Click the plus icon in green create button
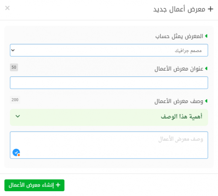 pyautogui.click(x=58, y=185)
